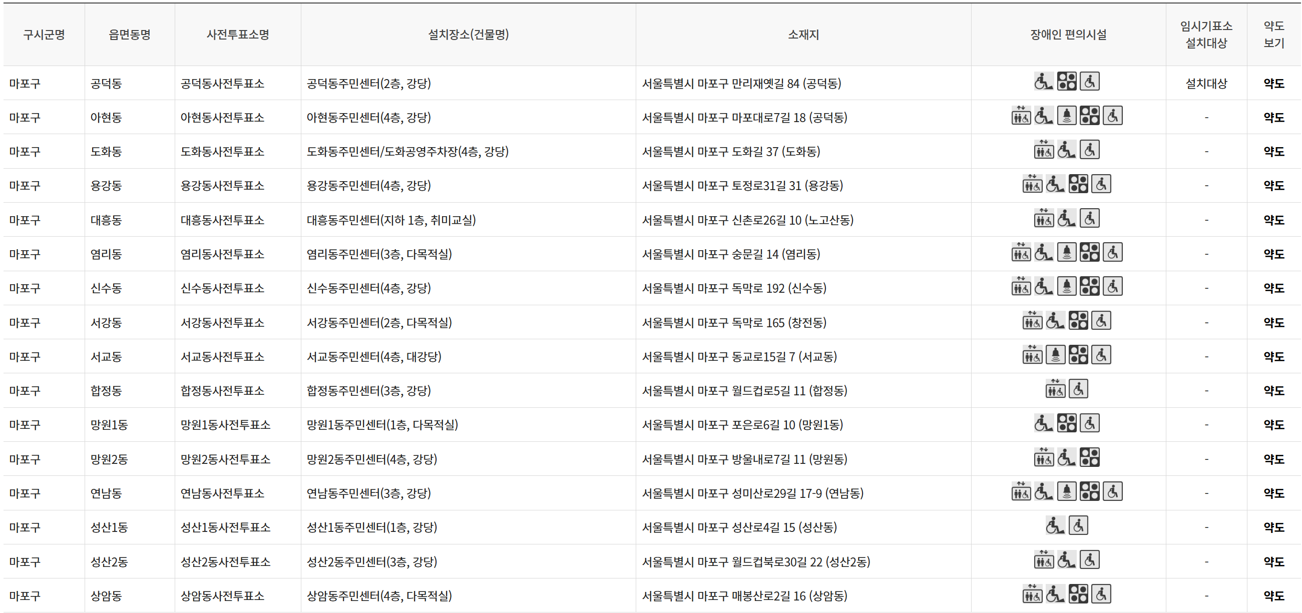Select the wheelchair ramp icon in the 성산1동 row
The image size is (1302, 613).
tap(1056, 527)
